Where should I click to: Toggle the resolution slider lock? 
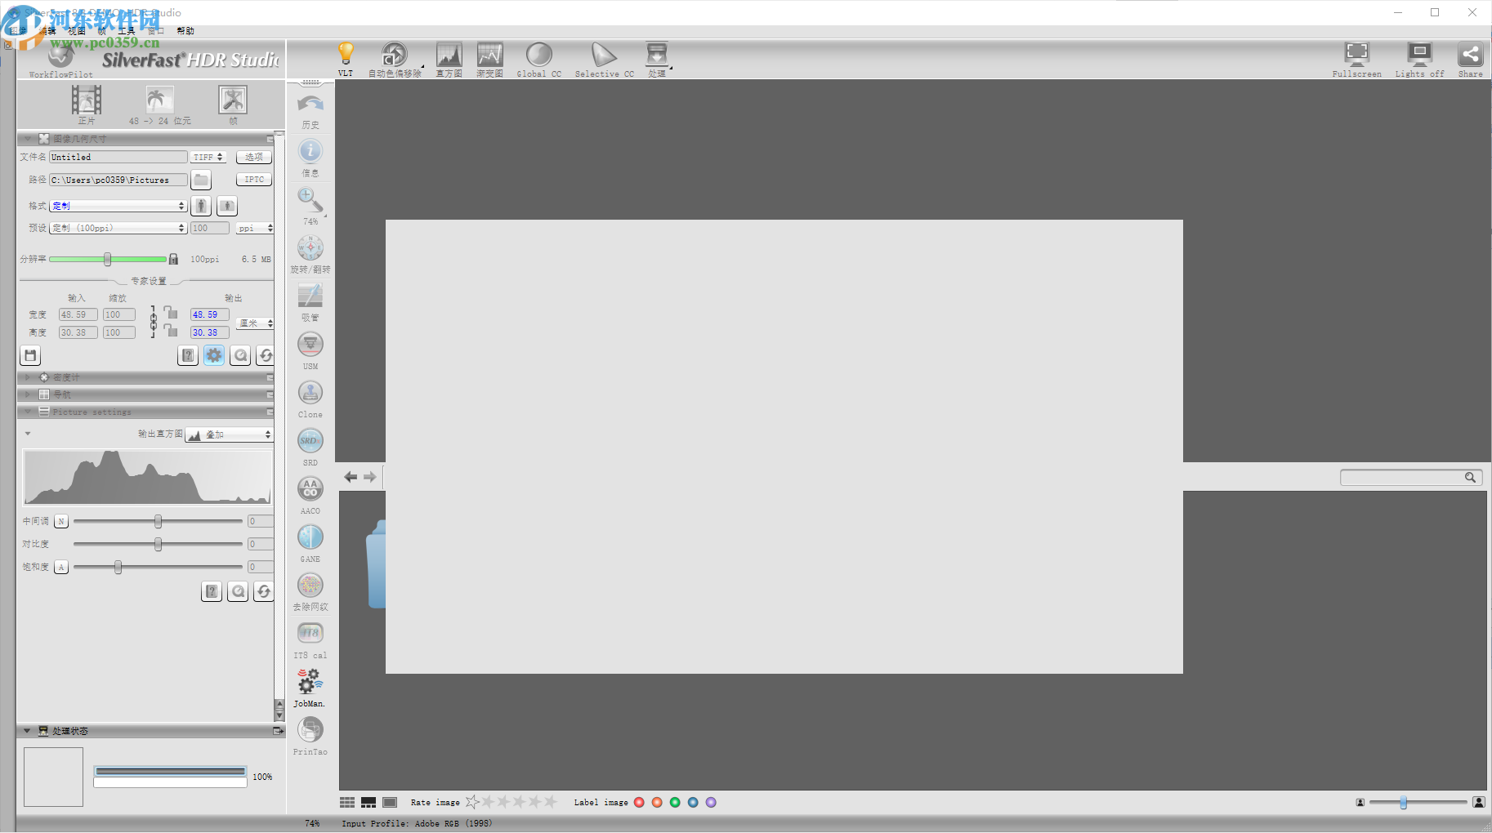[x=173, y=259]
